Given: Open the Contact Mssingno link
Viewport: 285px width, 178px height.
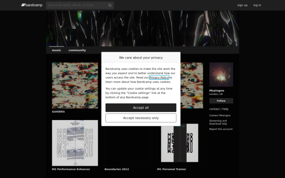Looking at the screenshot, I should point(220,115).
